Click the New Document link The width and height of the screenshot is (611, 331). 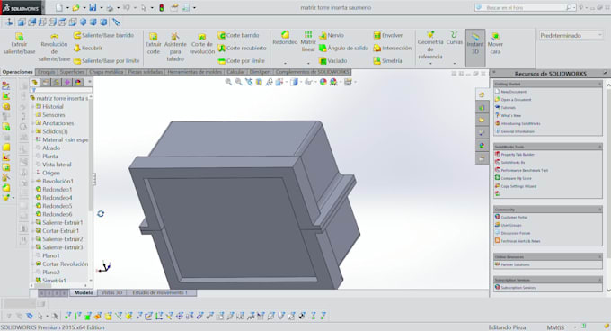[513, 92]
